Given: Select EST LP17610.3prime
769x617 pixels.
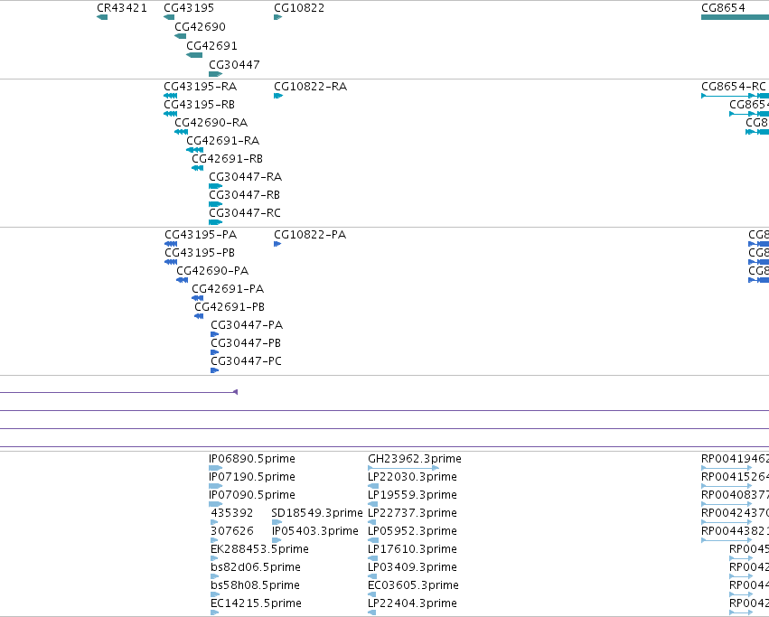Looking at the screenshot, I should 372,558.
